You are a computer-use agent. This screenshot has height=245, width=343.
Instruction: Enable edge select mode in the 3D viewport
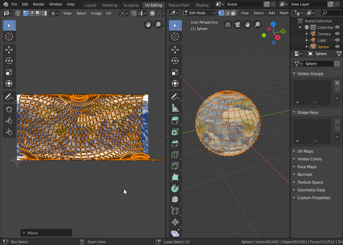click(x=227, y=13)
